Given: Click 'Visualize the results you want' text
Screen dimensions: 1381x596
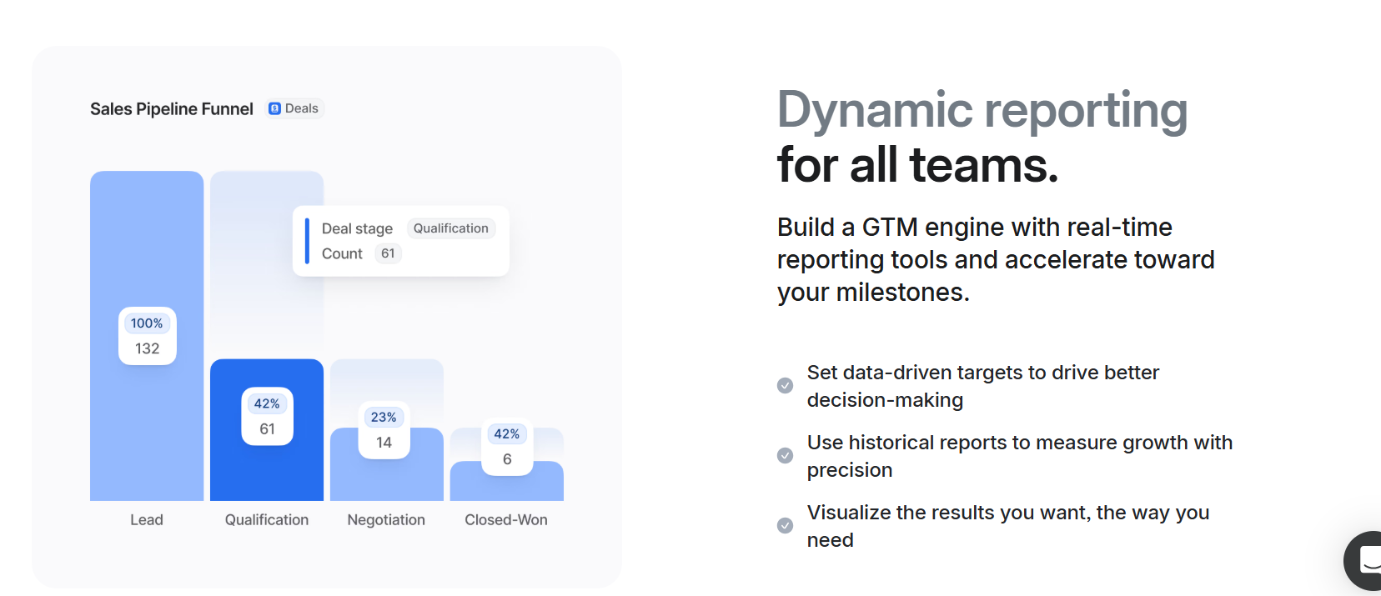Looking at the screenshot, I should tap(1008, 526).
